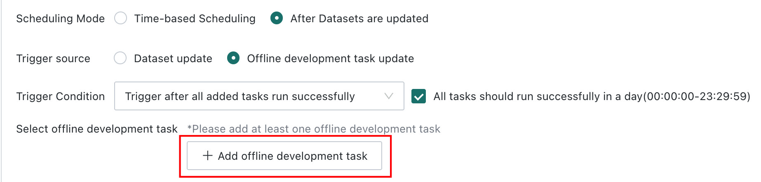Select Offline development task update radio button

[233, 58]
